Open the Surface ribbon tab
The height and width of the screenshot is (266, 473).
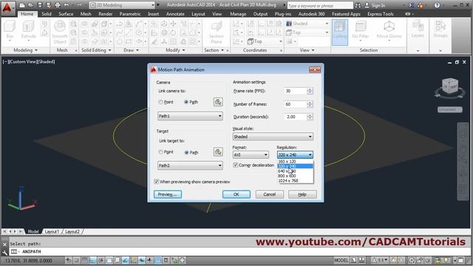(x=66, y=14)
